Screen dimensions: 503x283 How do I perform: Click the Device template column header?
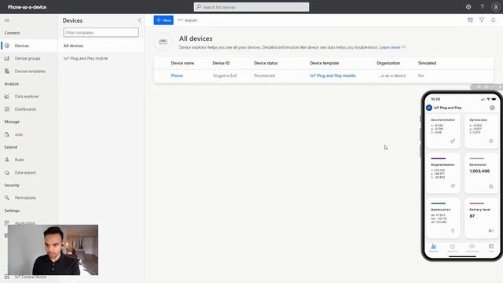325,63
